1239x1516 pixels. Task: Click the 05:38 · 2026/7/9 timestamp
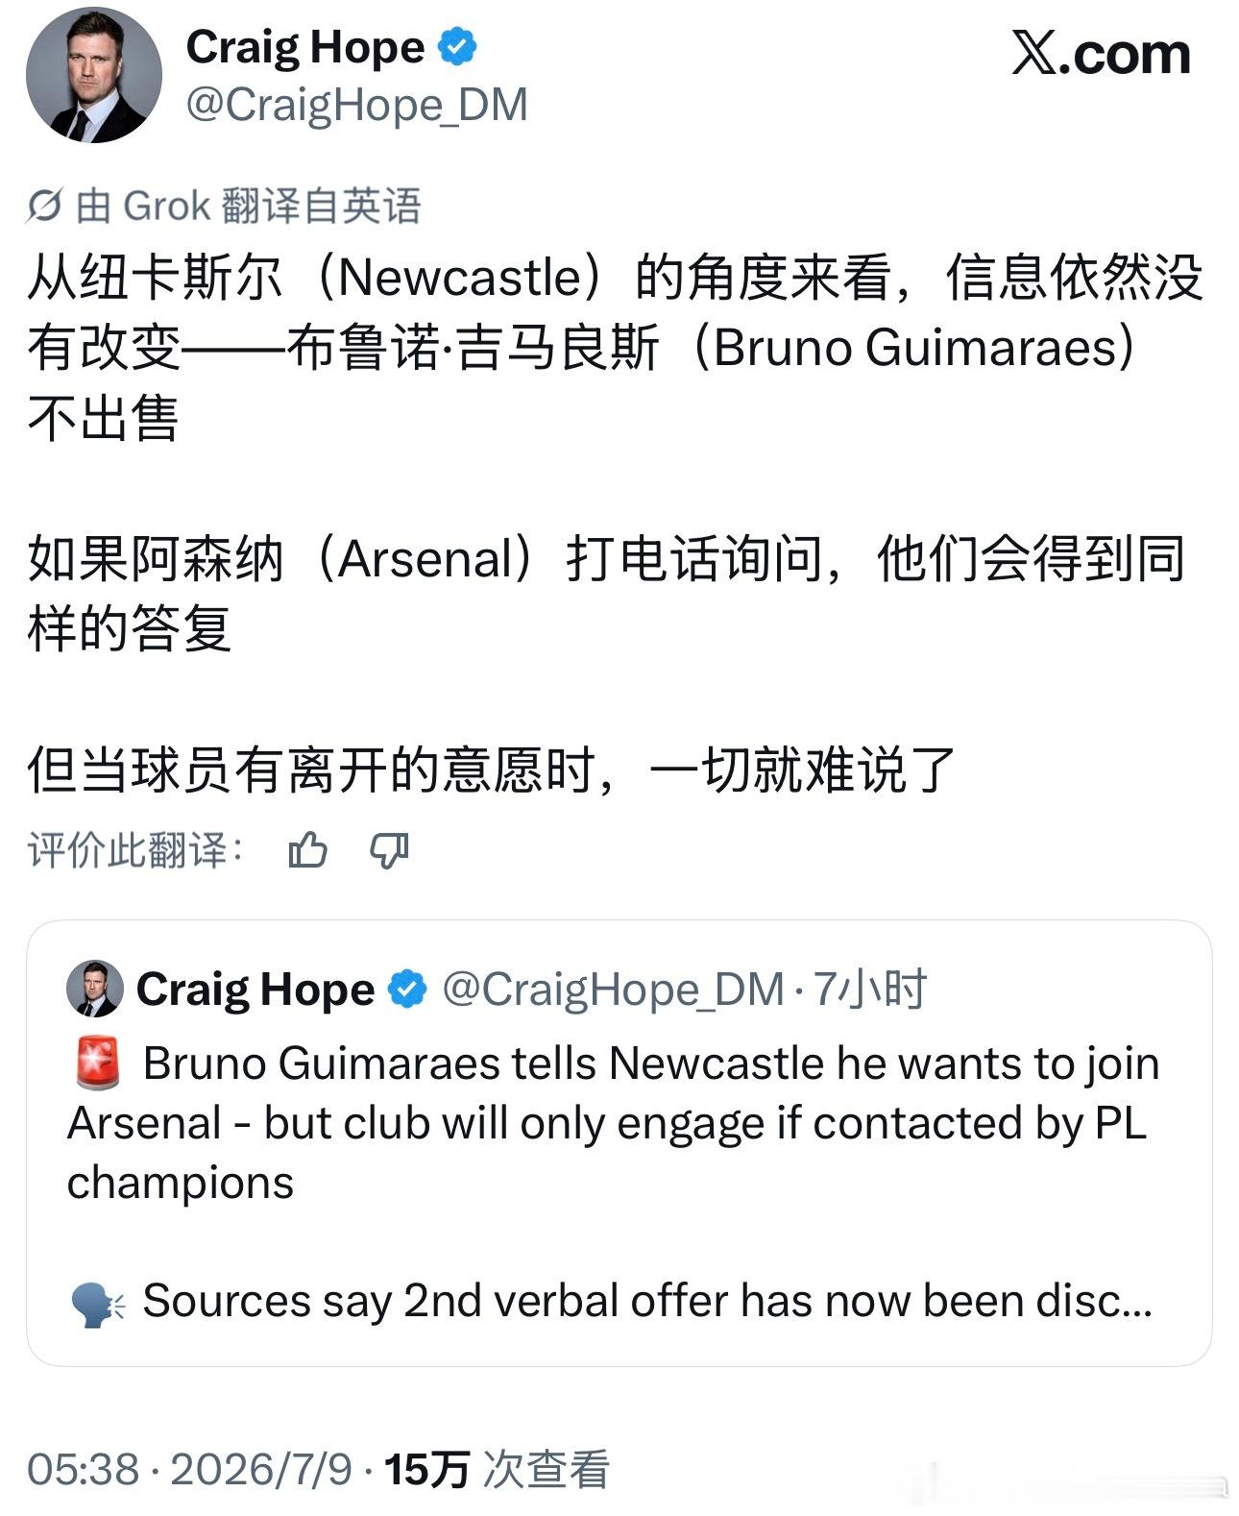point(189,1469)
